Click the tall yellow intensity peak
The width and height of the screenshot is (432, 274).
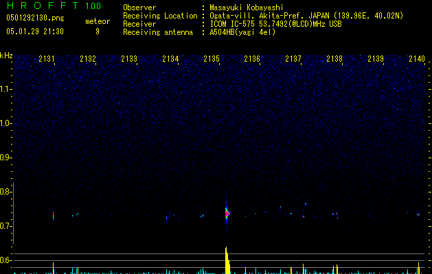pos(227,260)
